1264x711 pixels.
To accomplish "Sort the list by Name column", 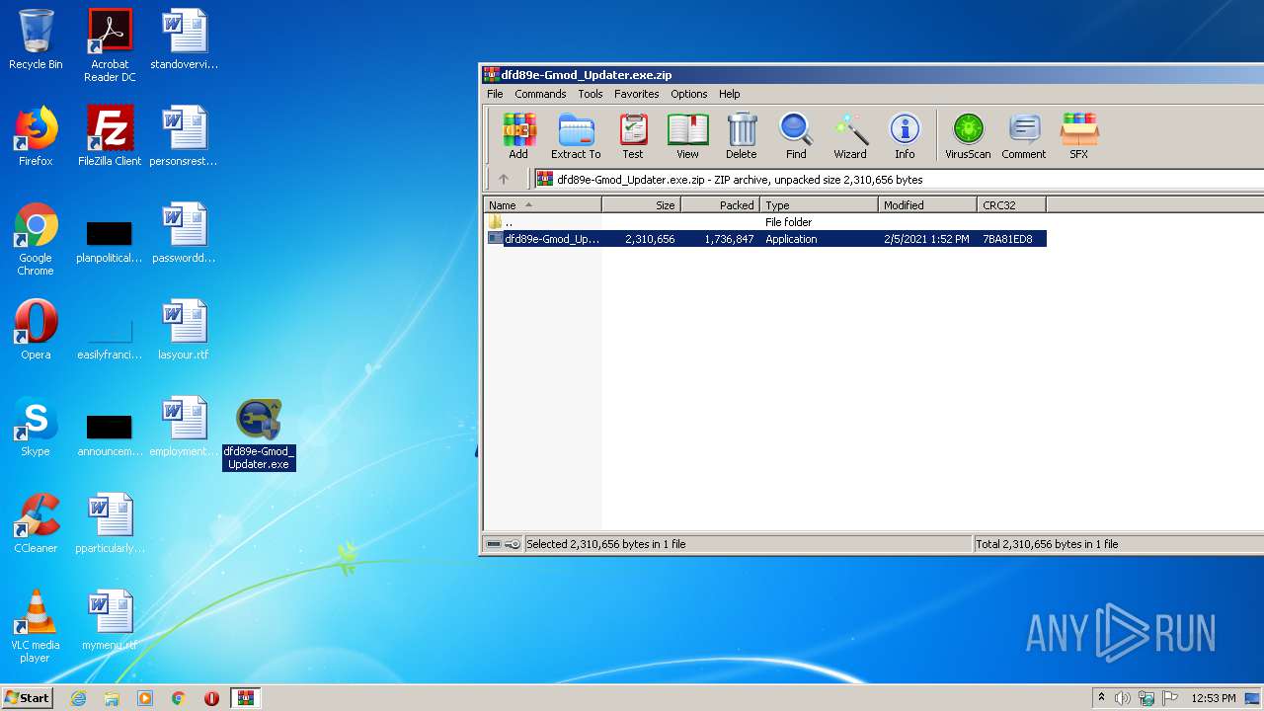I will pyautogui.click(x=543, y=205).
